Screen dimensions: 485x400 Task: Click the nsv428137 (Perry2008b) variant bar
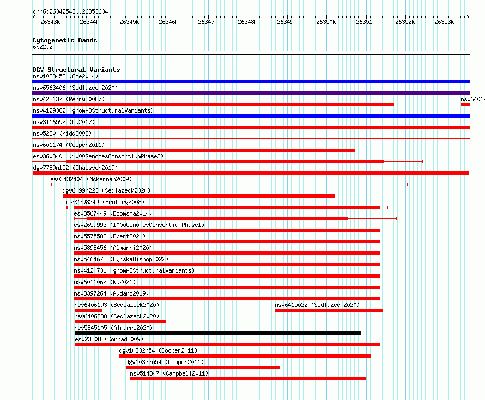coord(213,104)
